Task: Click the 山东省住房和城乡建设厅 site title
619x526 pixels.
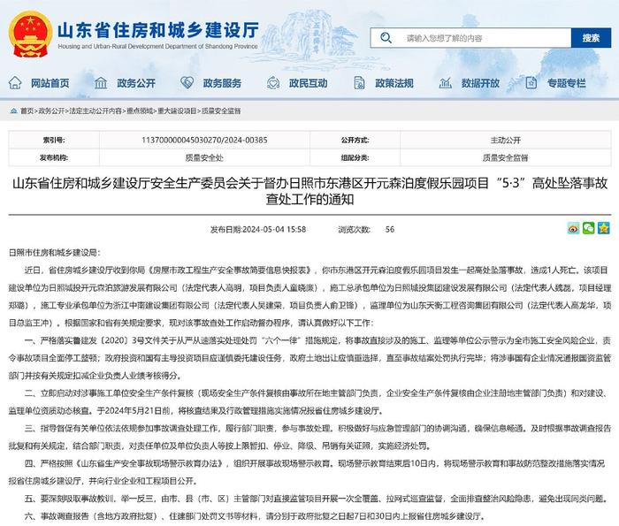Action: (158, 29)
